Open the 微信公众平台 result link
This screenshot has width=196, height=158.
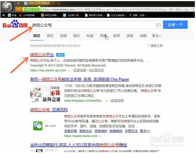pyautogui.click(x=42, y=55)
